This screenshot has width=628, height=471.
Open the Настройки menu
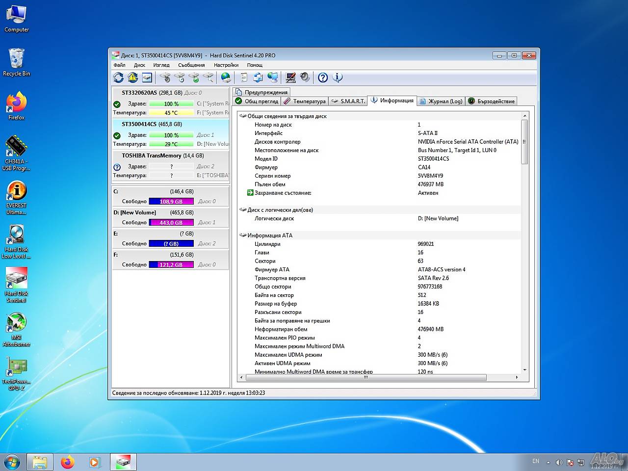(226, 65)
